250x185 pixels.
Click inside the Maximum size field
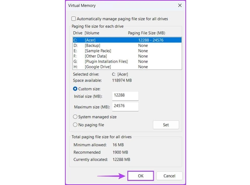(125, 106)
